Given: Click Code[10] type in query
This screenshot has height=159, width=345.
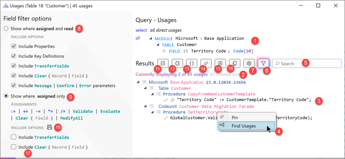Looking at the screenshot, I should 243,51.
